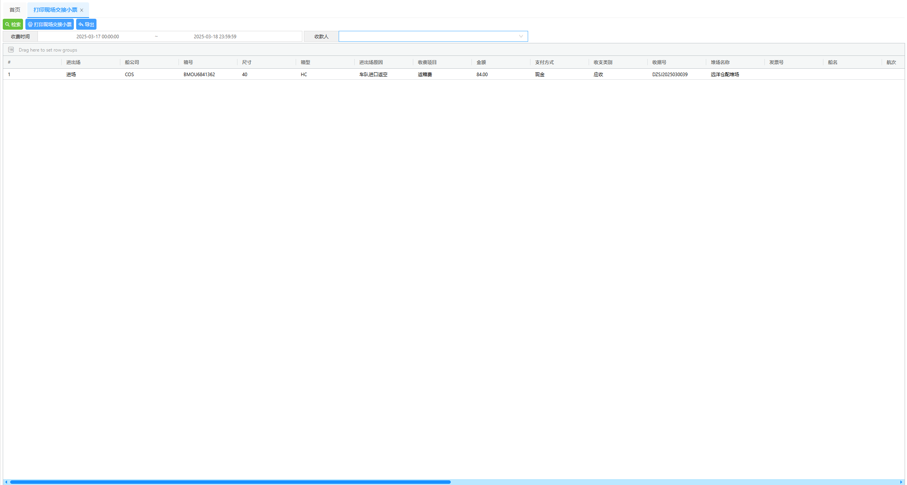Sort by the 金额 column header

pos(481,62)
